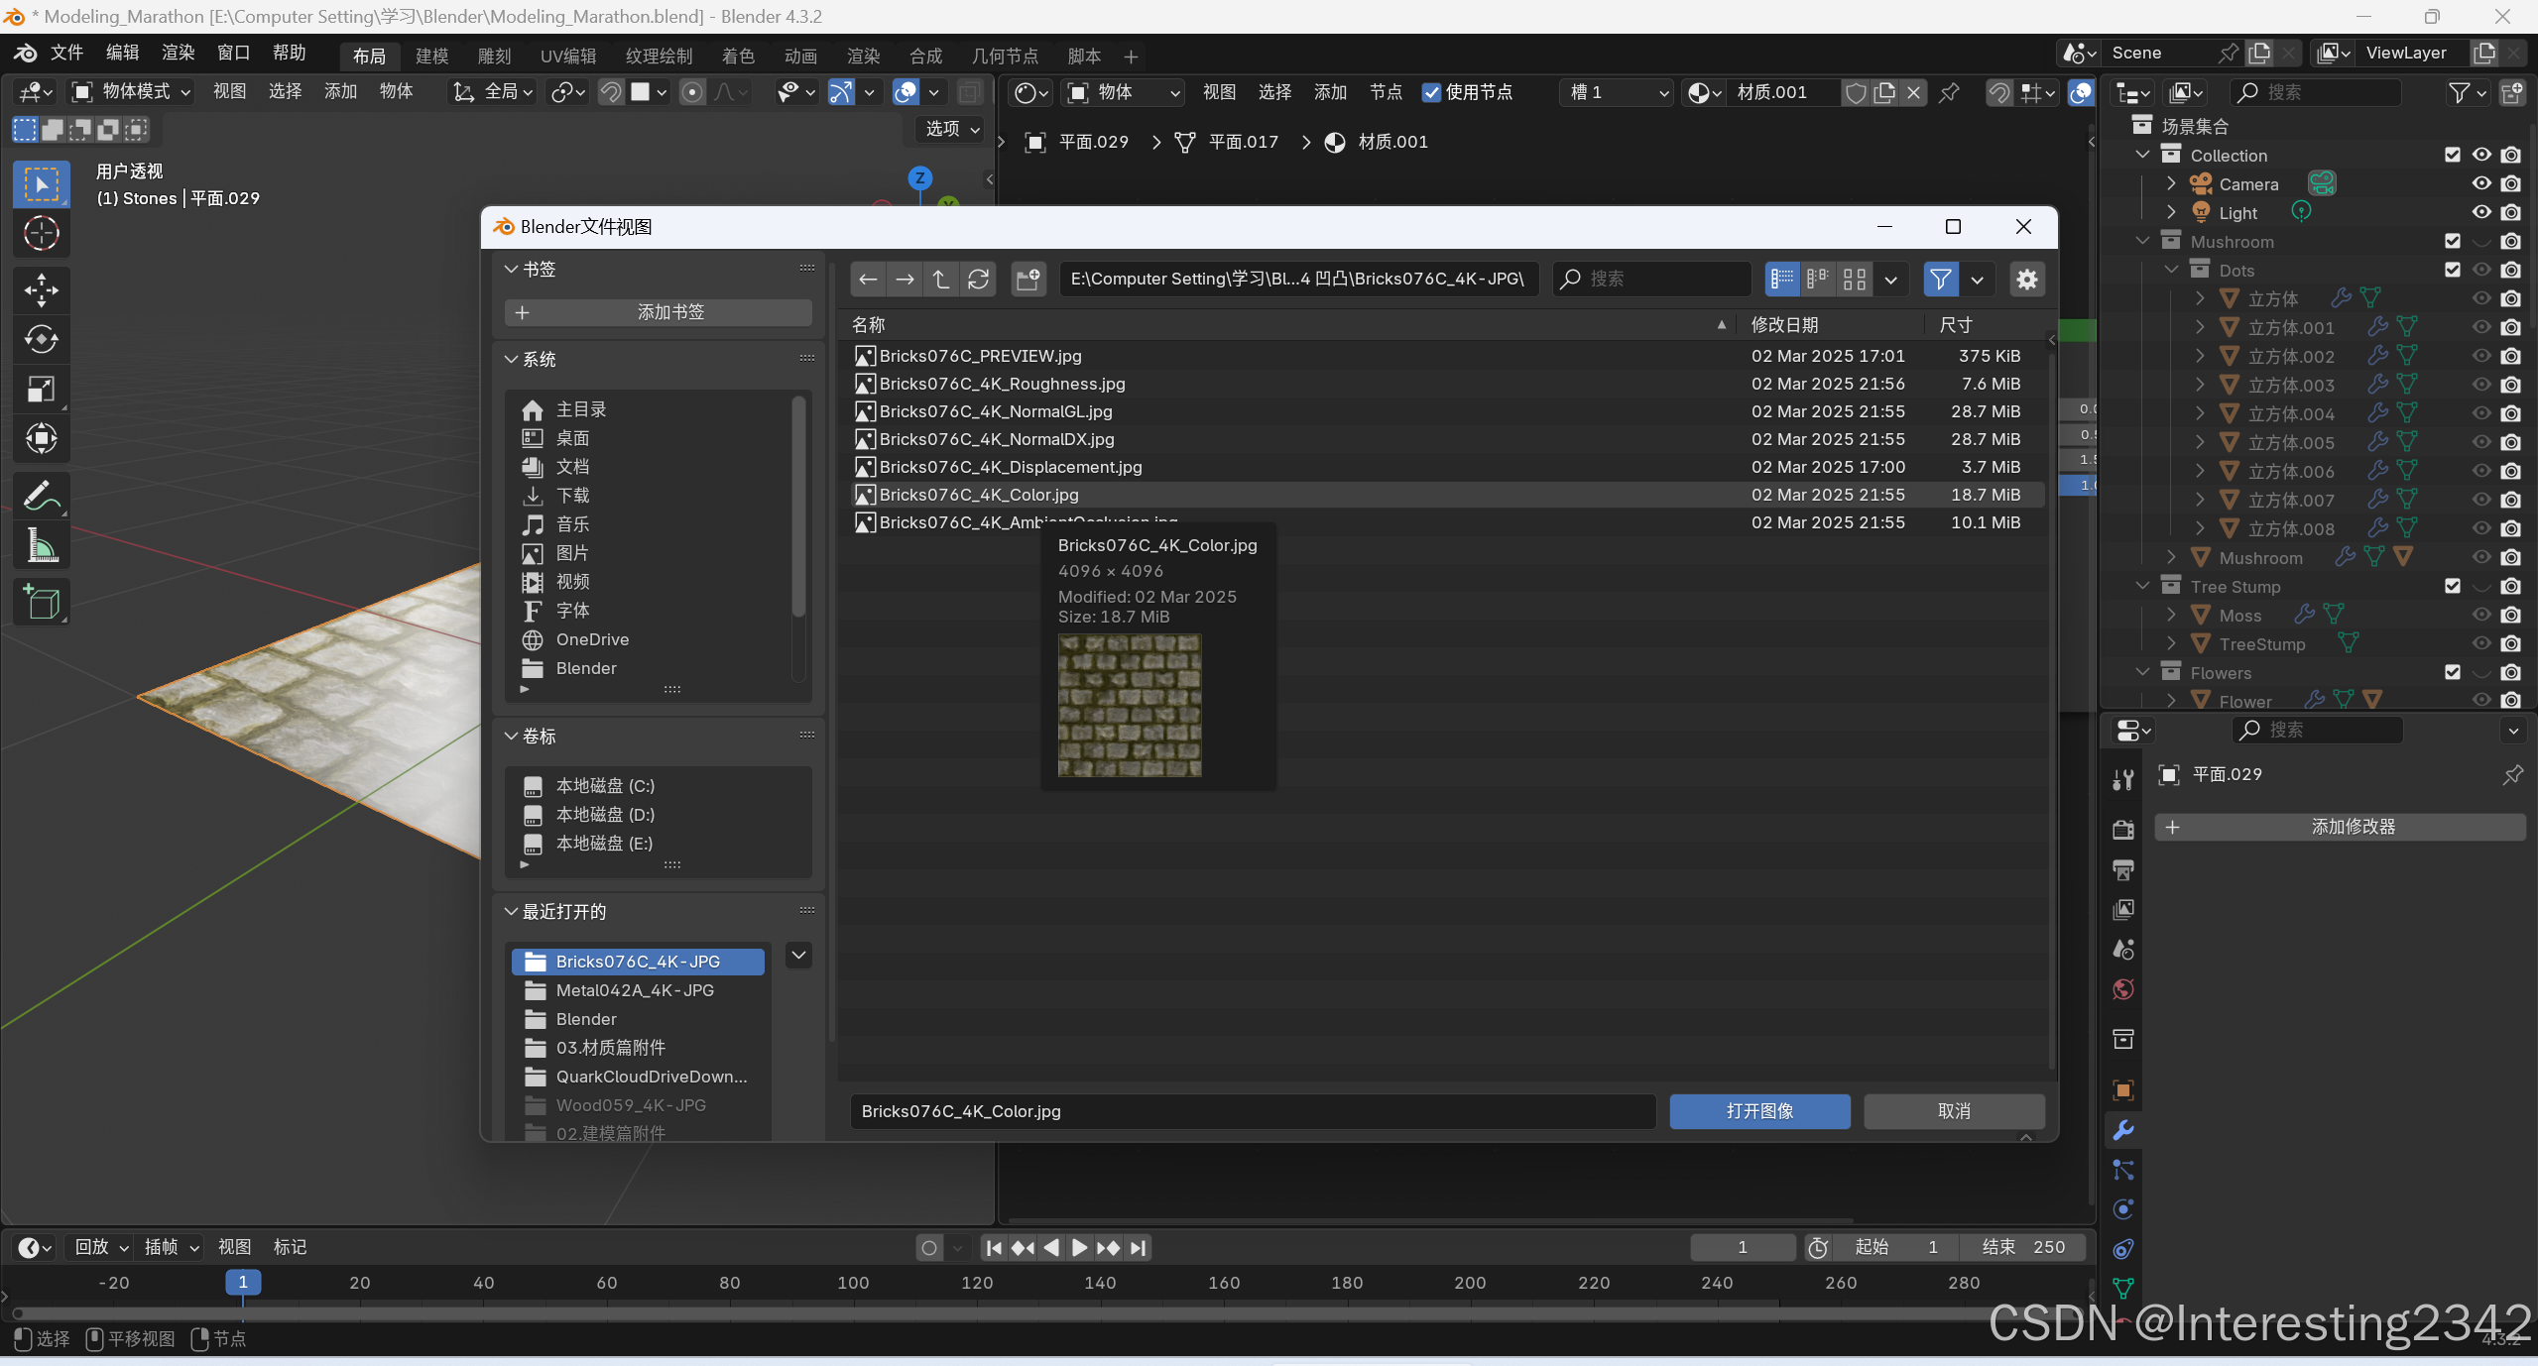Open file browser settings gear

click(x=2026, y=280)
